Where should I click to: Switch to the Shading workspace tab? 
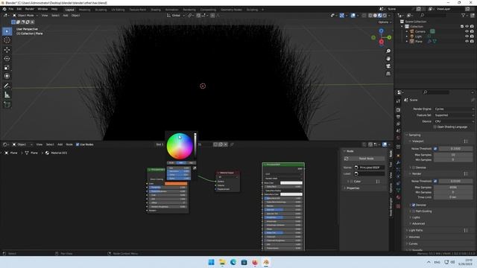click(156, 10)
